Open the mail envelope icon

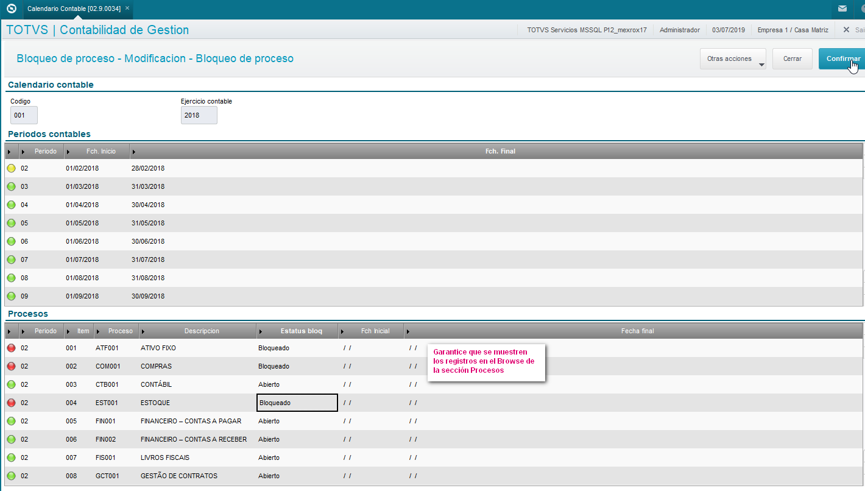[842, 9]
